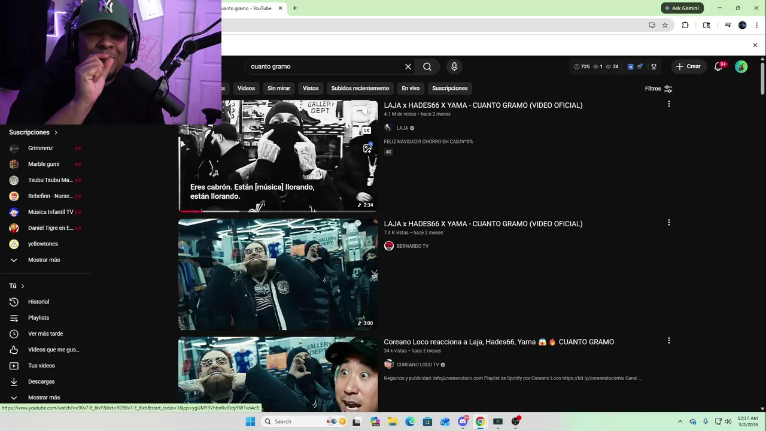Open Filtros search filter options
Viewport: 766px width, 431px height.
coord(659,89)
